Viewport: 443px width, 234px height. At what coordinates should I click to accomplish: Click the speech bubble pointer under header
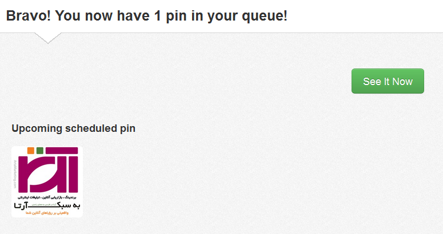click(47, 38)
